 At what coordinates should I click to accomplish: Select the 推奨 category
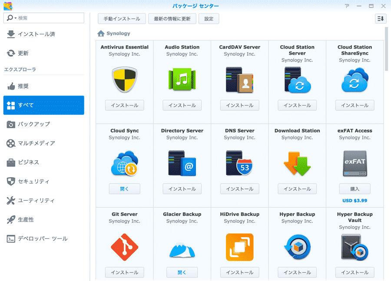43,86
